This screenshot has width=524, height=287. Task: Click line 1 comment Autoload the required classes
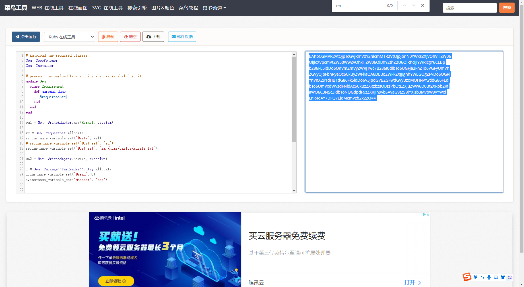pos(57,55)
